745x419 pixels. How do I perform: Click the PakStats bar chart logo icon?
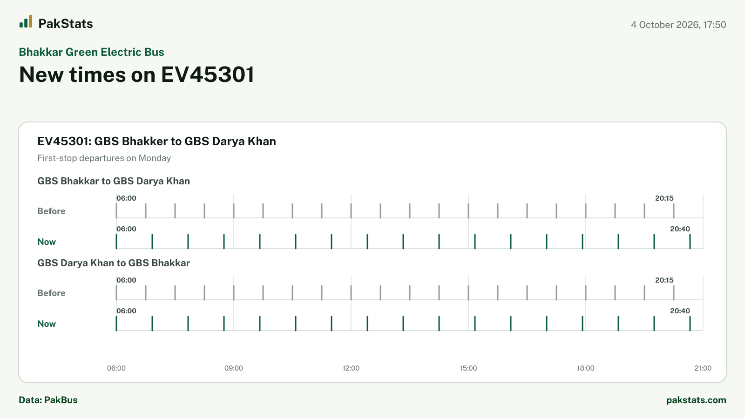pos(26,21)
